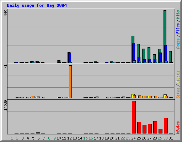182x142 pixels.
Task: Click the KBytes legend label
Action: 178,127
